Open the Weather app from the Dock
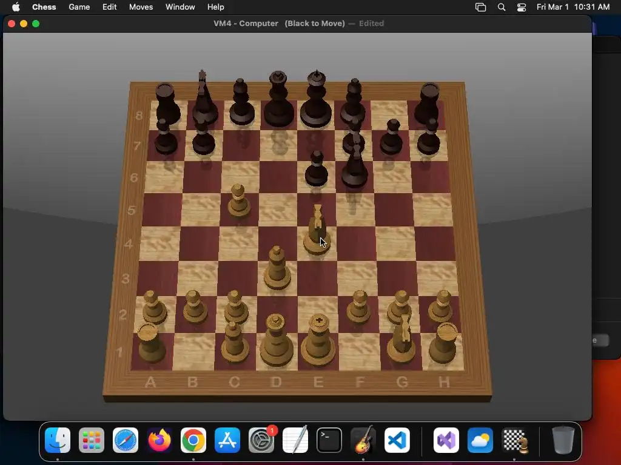621x465 pixels. 480,440
